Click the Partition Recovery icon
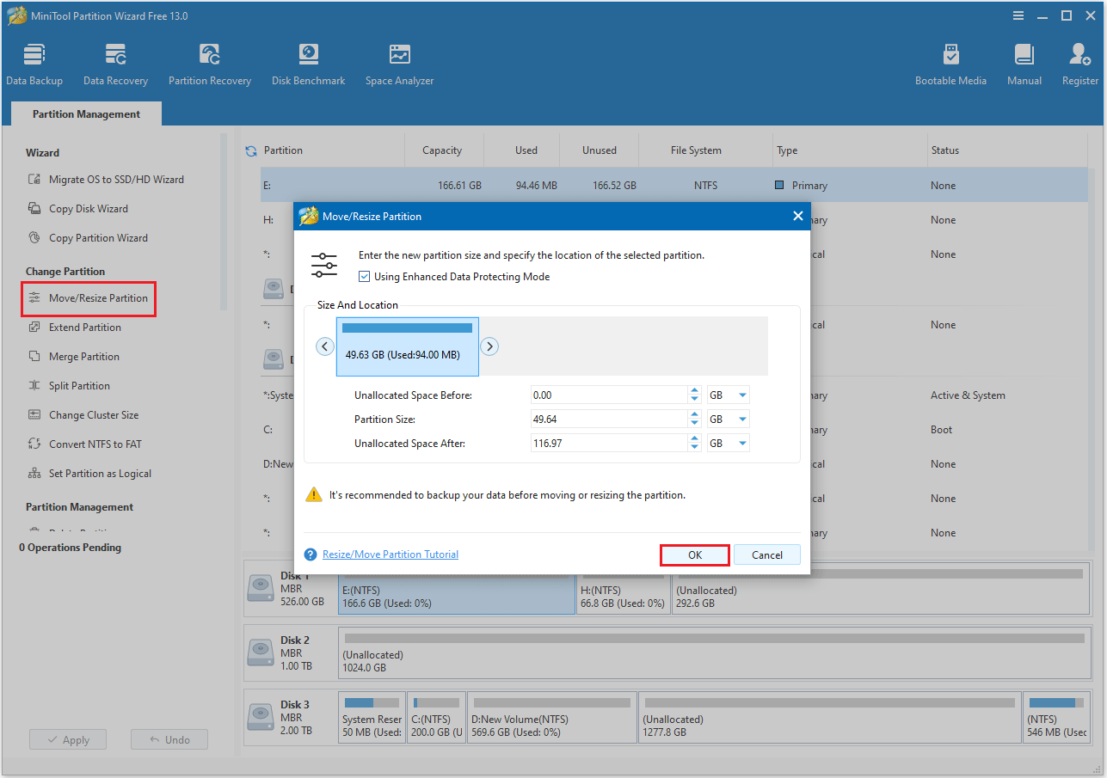 coord(210,62)
